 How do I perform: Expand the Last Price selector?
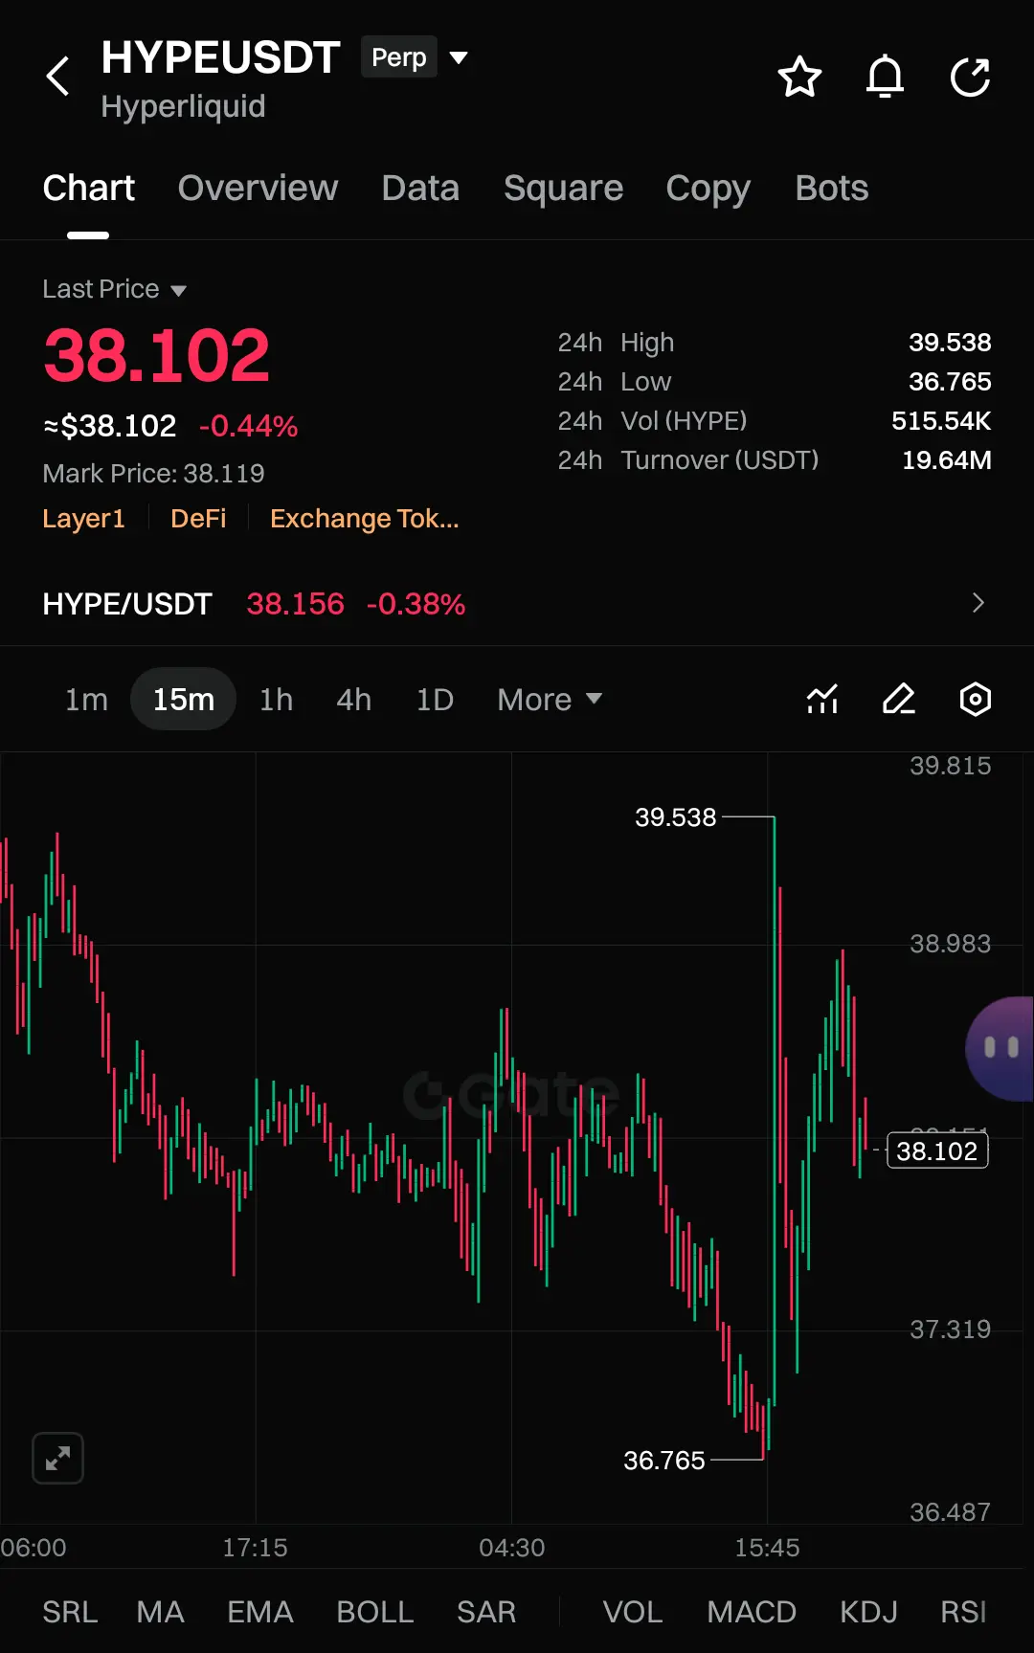[114, 289]
